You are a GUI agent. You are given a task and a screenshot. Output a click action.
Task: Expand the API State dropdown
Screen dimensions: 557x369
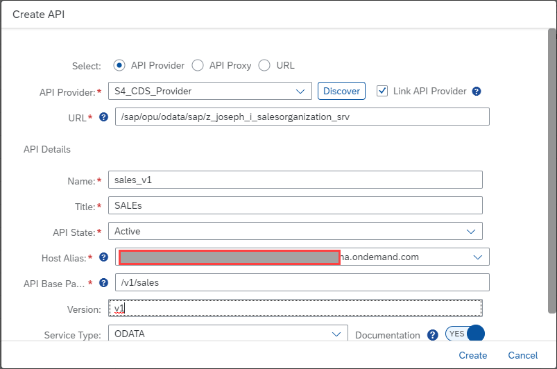click(471, 231)
